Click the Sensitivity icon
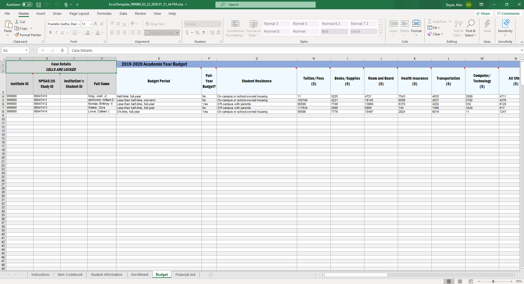Screen dimensions: 524x284 (x=505, y=24)
